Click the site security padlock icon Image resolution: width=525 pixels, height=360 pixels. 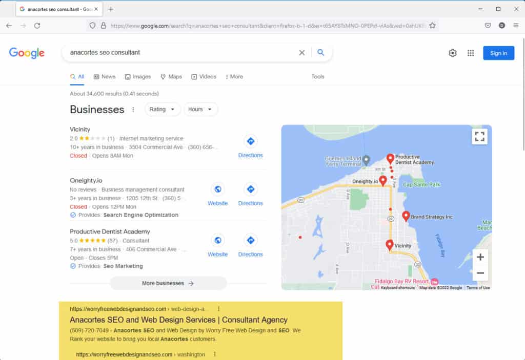point(104,26)
